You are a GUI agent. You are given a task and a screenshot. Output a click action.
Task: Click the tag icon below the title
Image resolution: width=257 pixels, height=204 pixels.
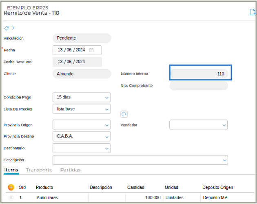(7, 28)
